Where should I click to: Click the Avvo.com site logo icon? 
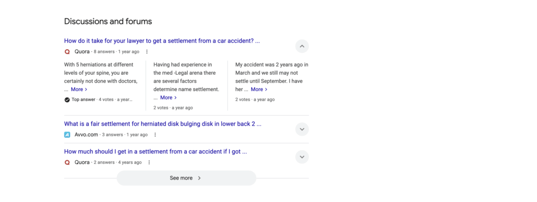pyautogui.click(x=67, y=134)
